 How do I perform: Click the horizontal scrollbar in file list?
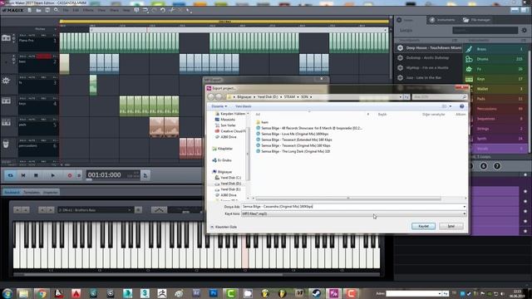pyautogui.click(x=348, y=199)
